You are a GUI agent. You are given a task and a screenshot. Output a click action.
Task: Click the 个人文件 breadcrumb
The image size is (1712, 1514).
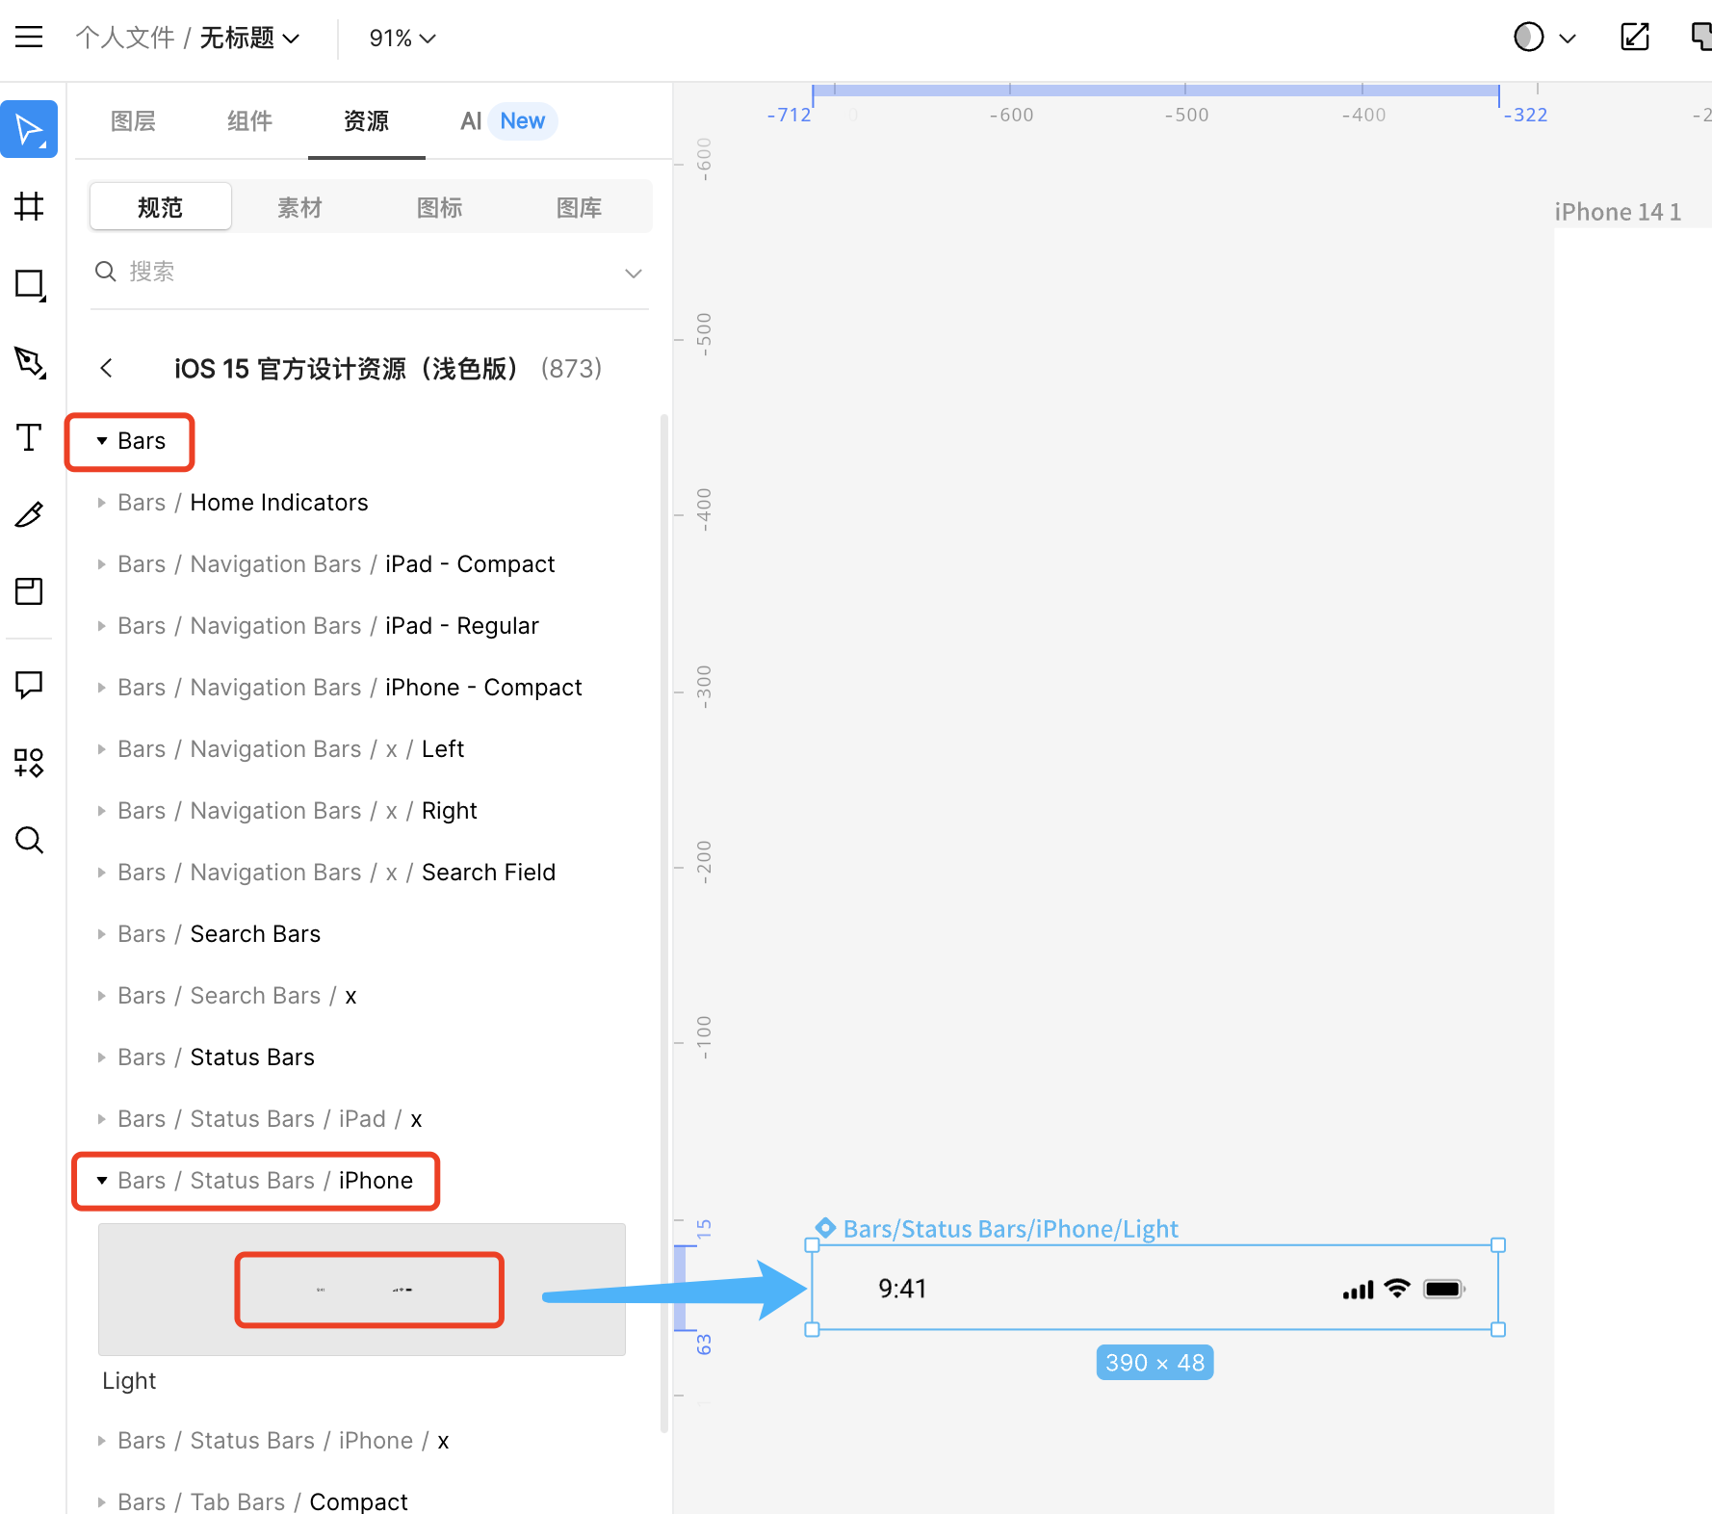coord(125,38)
